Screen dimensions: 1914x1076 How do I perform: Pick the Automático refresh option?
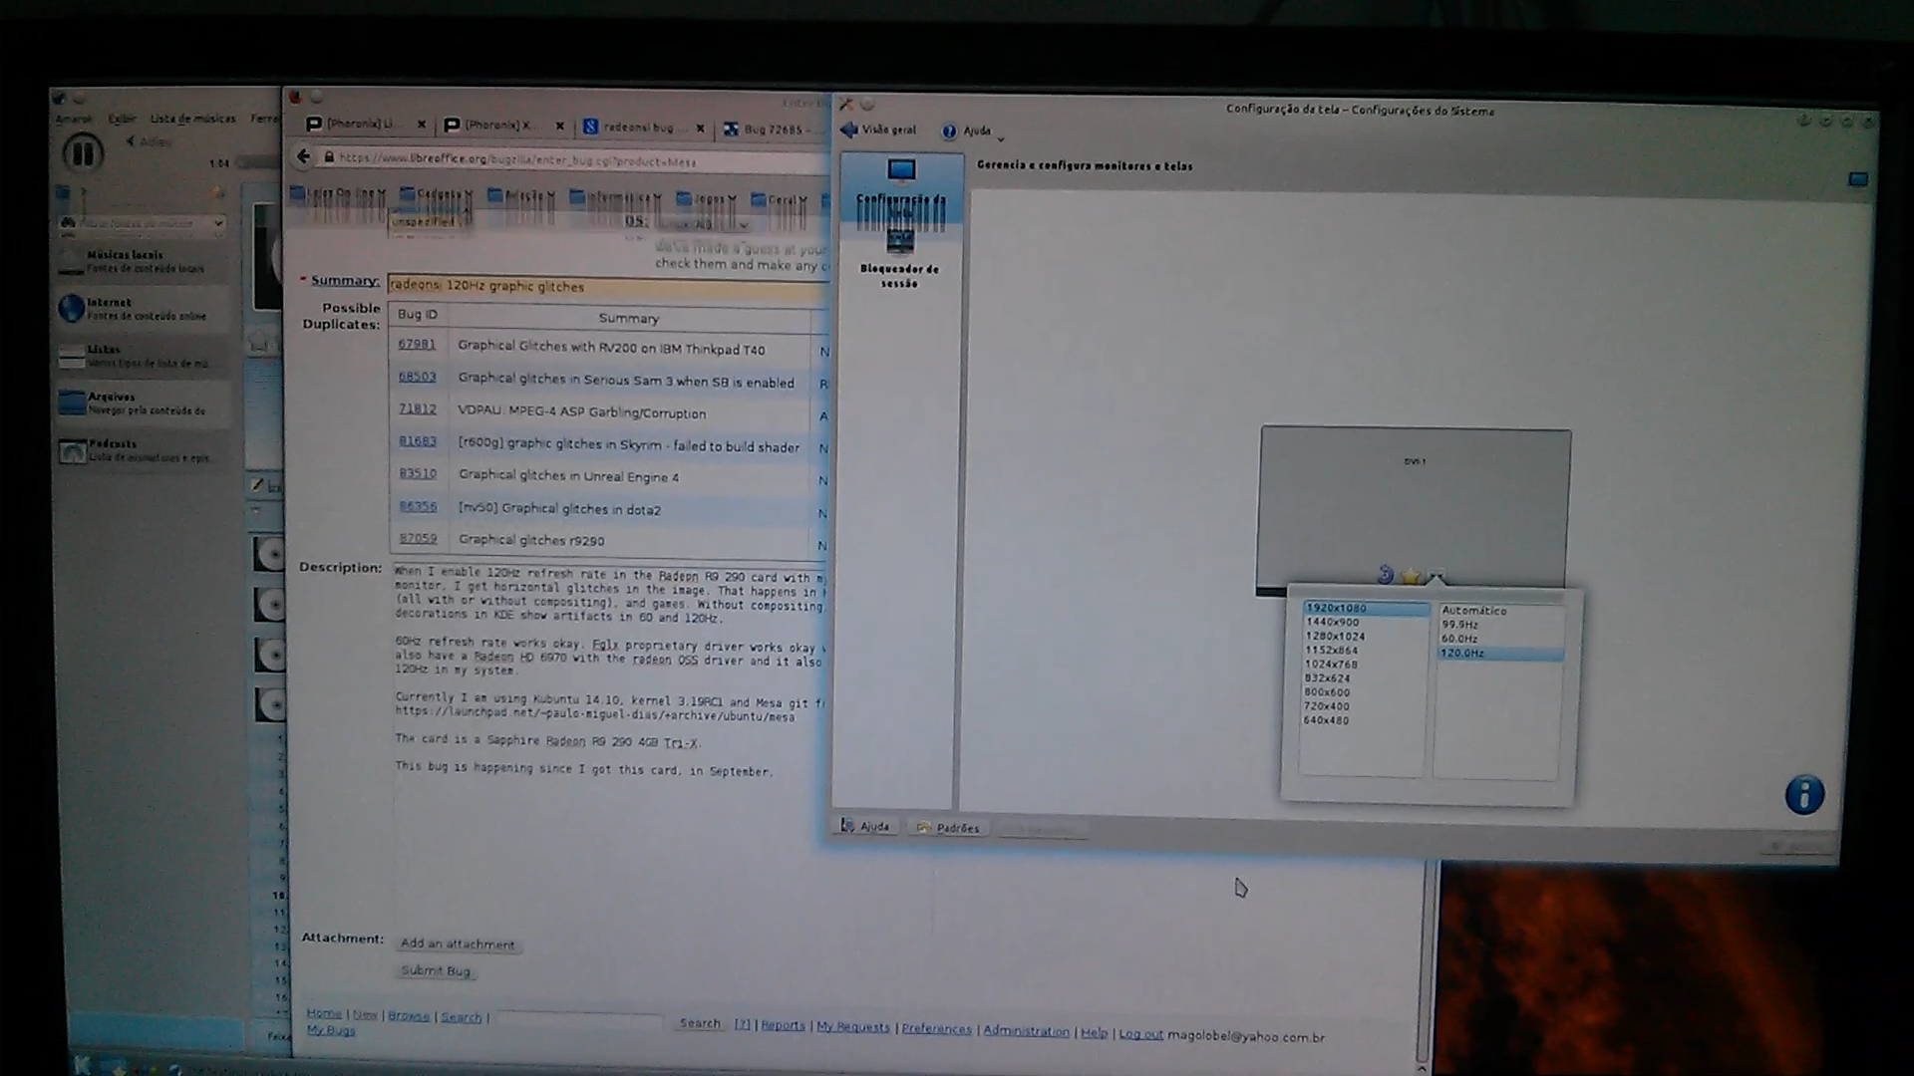coord(1473,611)
